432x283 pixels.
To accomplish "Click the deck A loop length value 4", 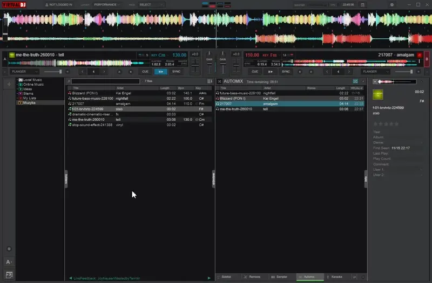I will pos(93,72).
